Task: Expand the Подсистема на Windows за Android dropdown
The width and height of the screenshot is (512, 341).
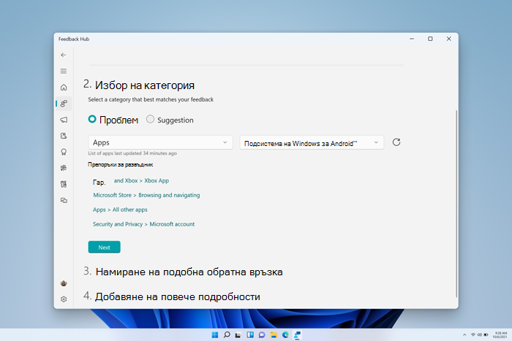Action: coord(312,143)
